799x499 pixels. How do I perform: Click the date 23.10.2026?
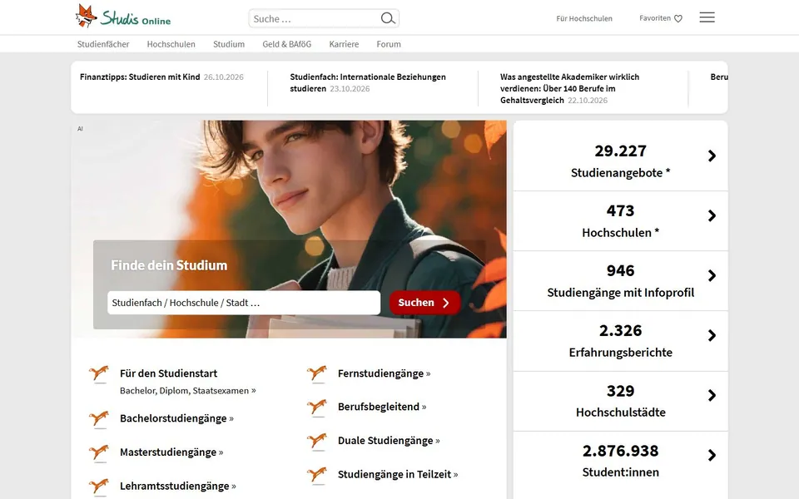[350, 89]
